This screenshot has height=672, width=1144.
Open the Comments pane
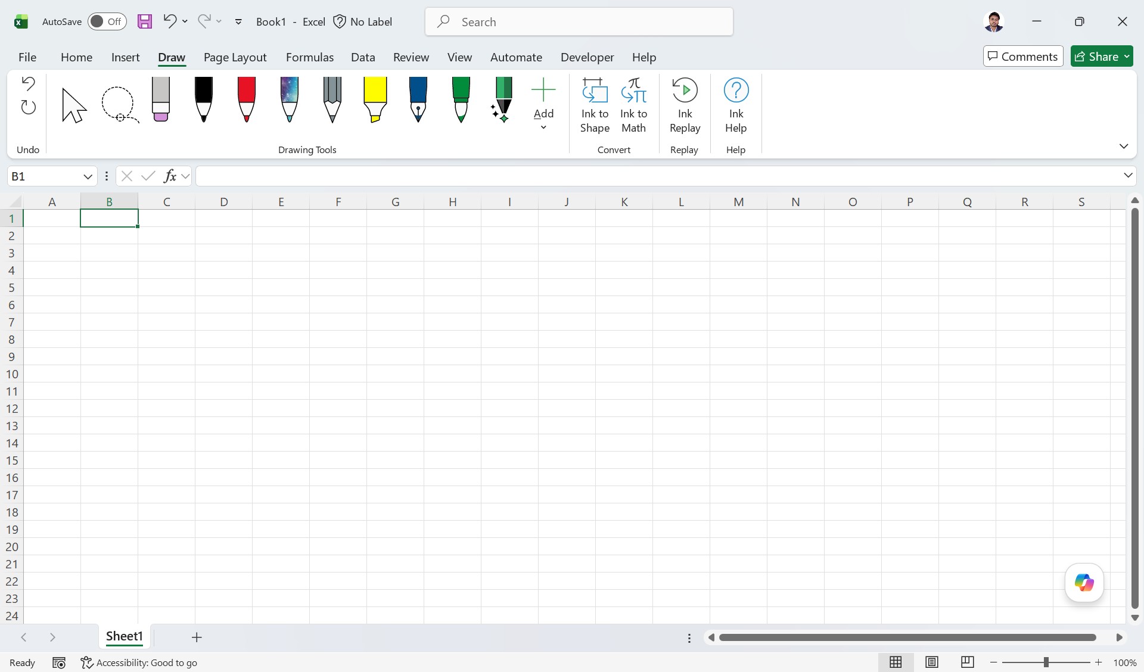point(1023,56)
